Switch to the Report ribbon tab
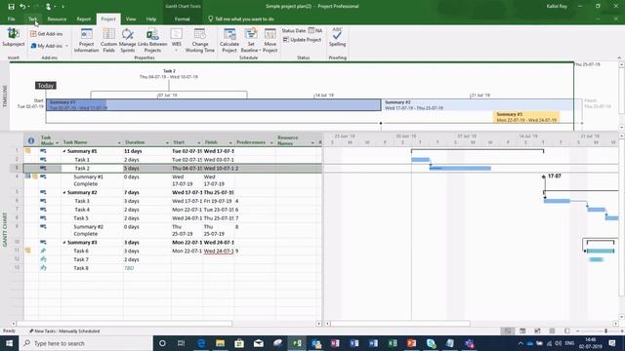This screenshot has width=625, height=351. click(x=83, y=19)
